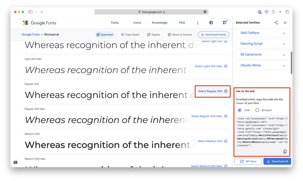Toggle the dark theme brightness icon
The width and height of the screenshot is (303, 181).
pyautogui.click(x=211, y=23)
